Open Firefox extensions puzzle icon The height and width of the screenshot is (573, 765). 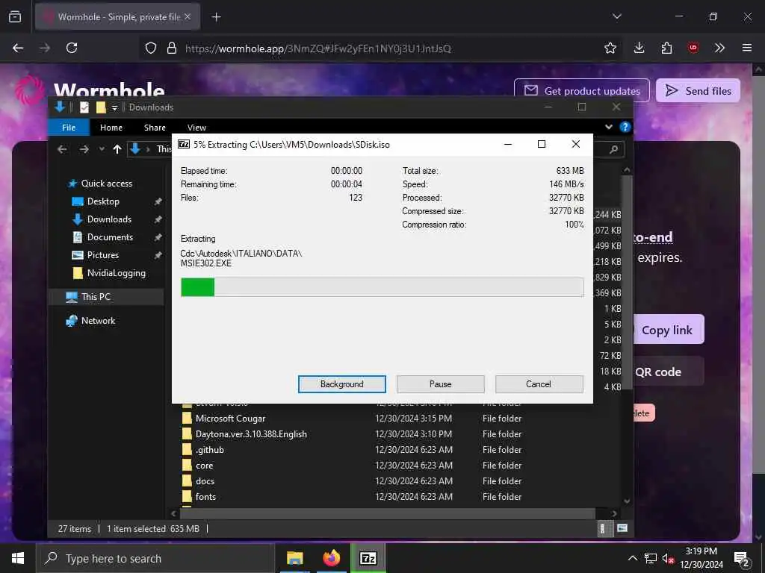point(666,48)
